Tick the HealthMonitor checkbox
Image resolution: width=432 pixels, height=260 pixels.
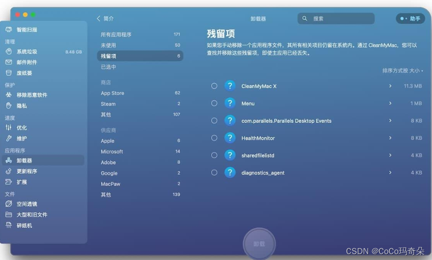[214, 138]
